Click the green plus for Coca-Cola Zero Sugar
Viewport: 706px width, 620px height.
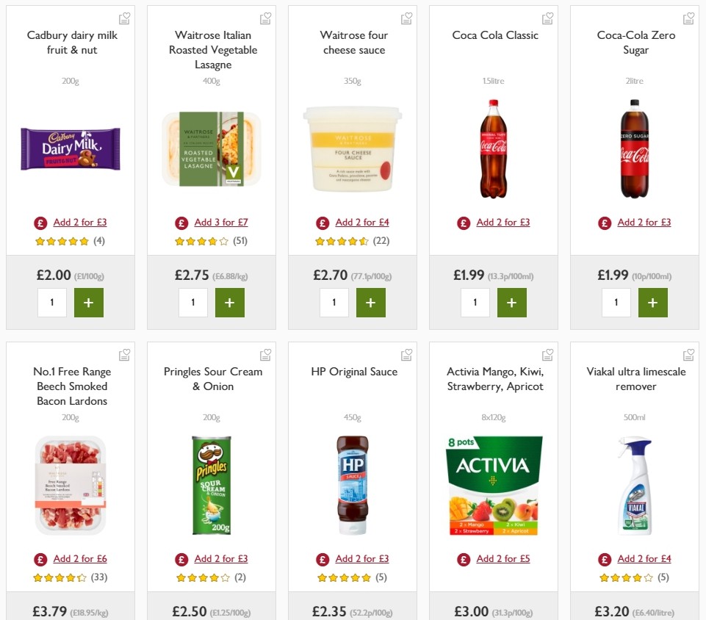pos(653,302)
